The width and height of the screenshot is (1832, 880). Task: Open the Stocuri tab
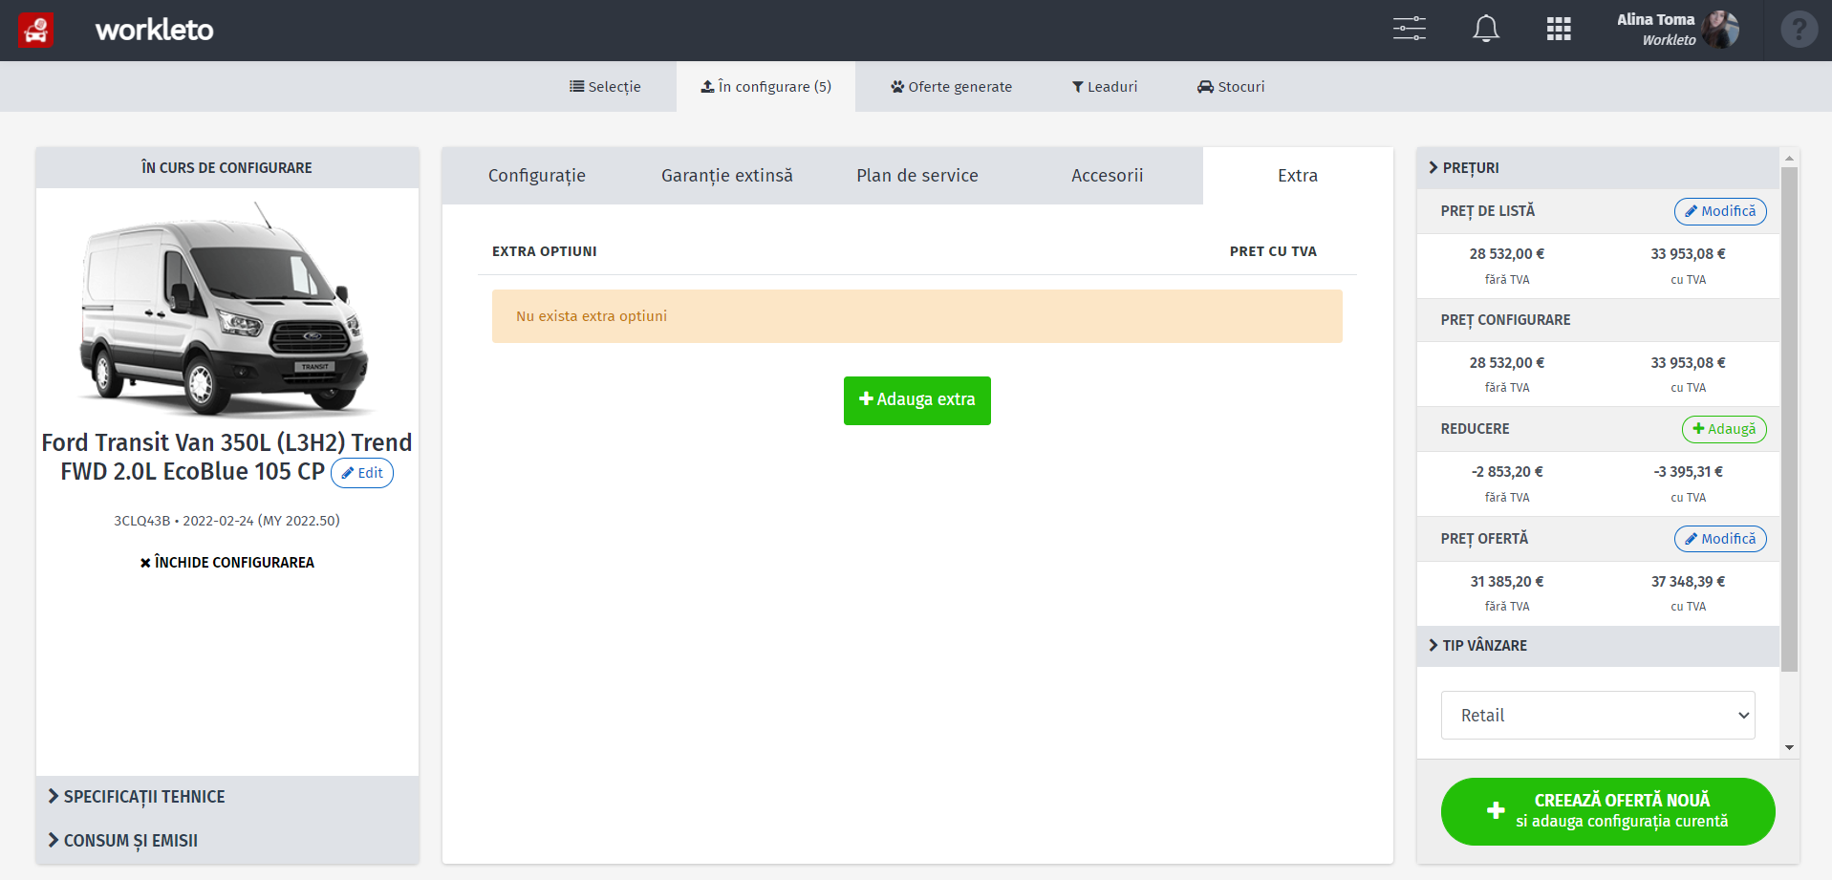point(1231,87)
